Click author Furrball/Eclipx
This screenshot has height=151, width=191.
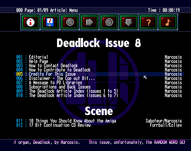(x=166, y=125)
